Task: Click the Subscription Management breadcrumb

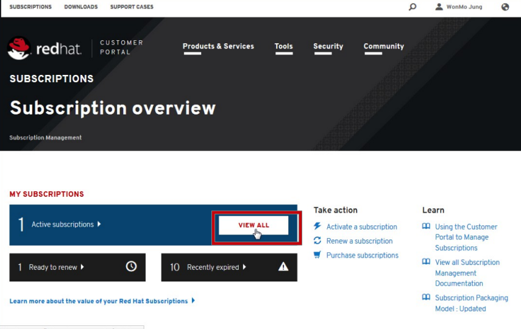Action: [x=46, y=138]
